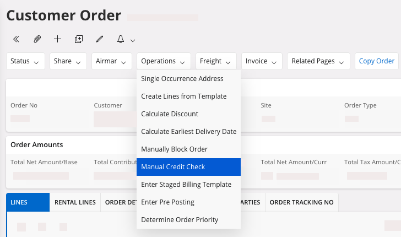This screenshot has height=237, width=401.
Task: Click the pencil edit icon
Action: 100,39
